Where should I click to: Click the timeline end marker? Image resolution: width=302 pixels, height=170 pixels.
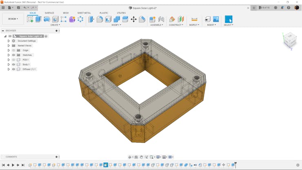[x=235, y=165]
